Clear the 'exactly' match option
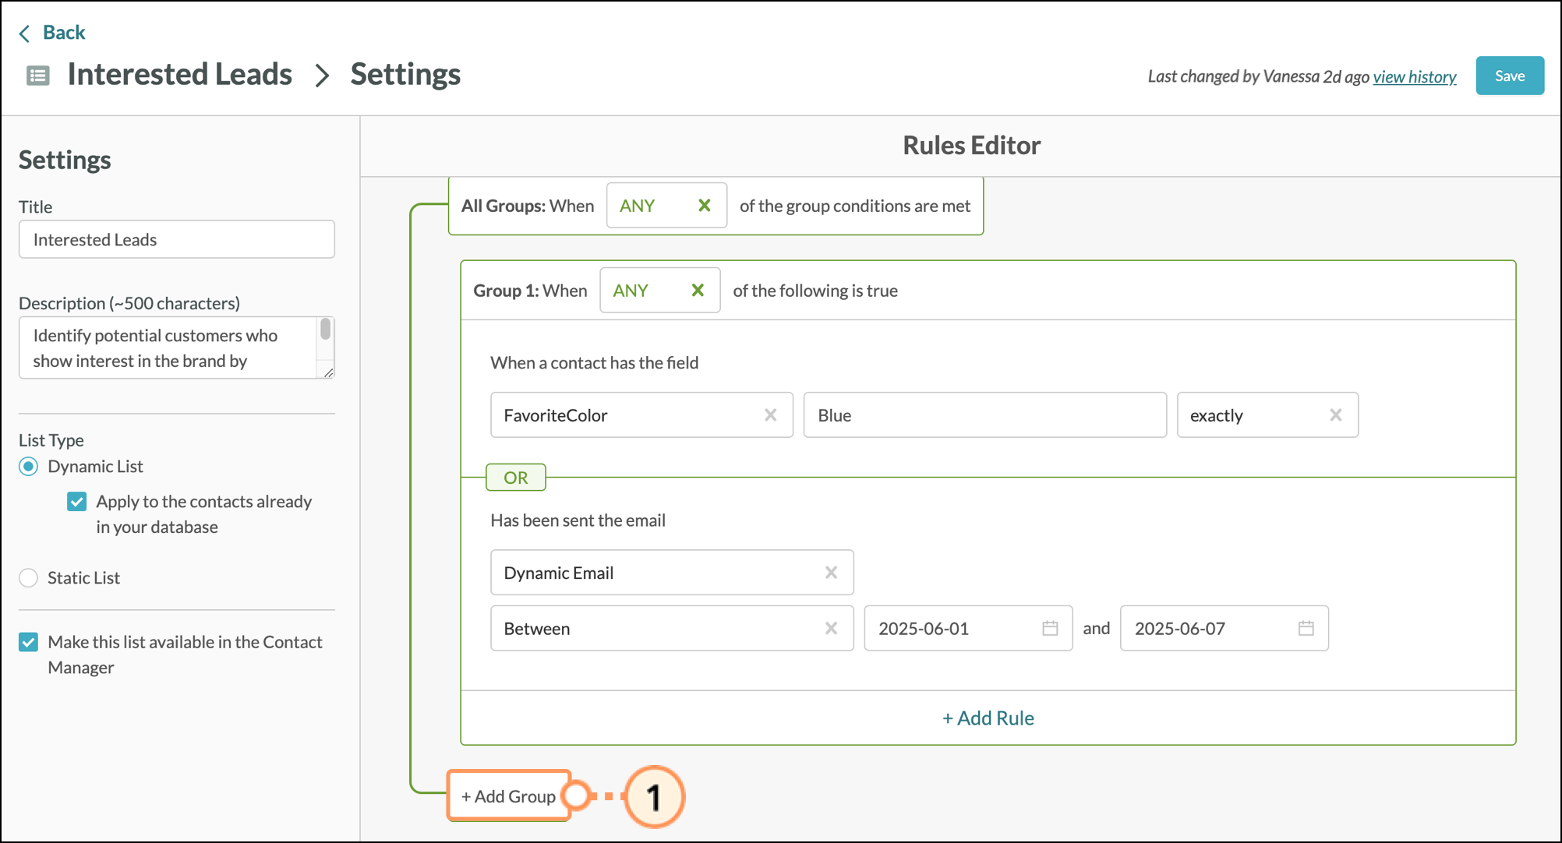The height and width of the screenshot is (843, 1562). [x=1335, y=415]
